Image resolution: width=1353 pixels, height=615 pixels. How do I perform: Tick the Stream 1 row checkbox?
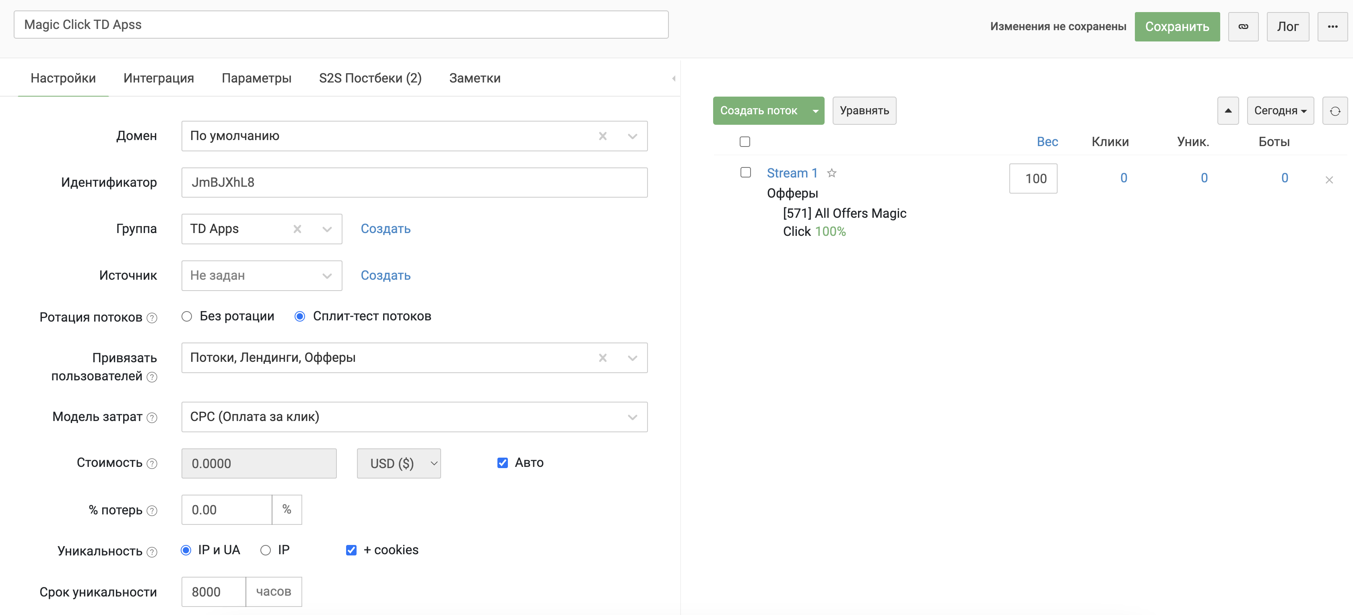point(745,172)
